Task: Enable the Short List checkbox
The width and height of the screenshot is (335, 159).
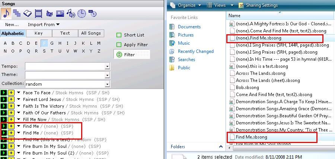Action: (119, 35)
